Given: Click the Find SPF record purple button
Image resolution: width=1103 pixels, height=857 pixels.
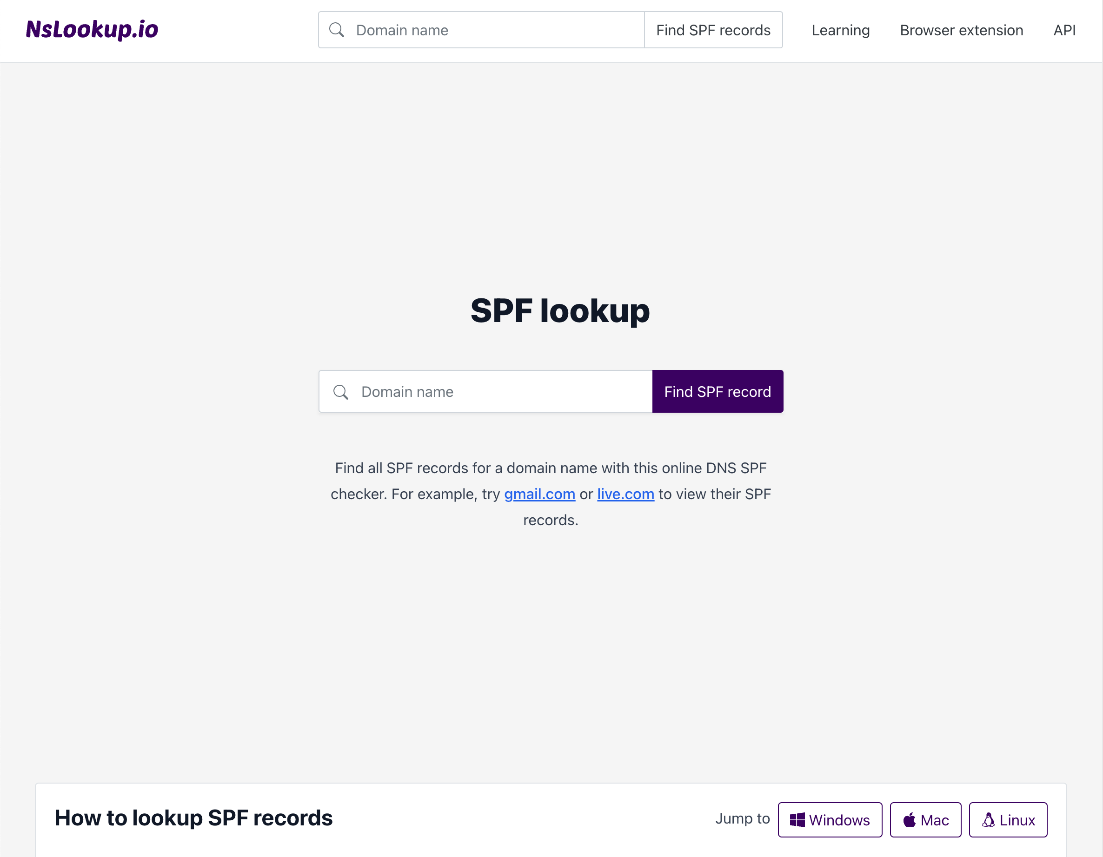Looking at the screenshot, I should coord(718,391).
